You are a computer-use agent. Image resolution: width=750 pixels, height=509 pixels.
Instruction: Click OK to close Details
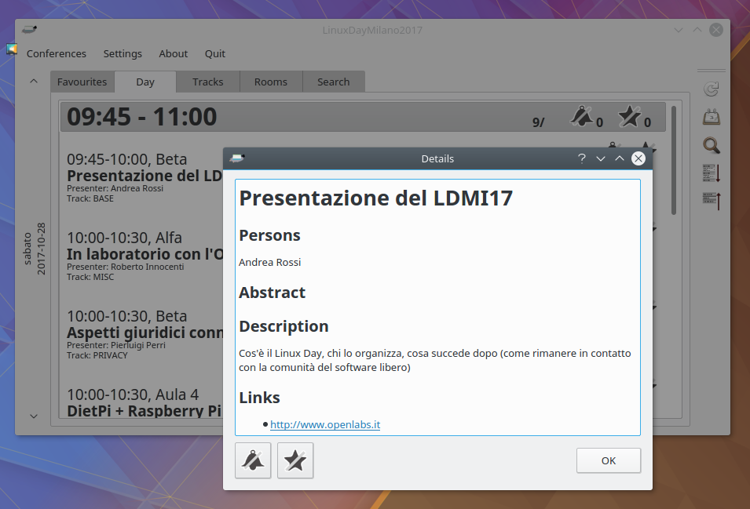pyautogui.click(x=609, y=460)
